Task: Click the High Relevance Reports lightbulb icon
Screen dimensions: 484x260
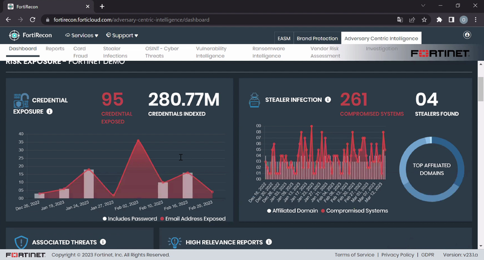Action: click(175, 242)
